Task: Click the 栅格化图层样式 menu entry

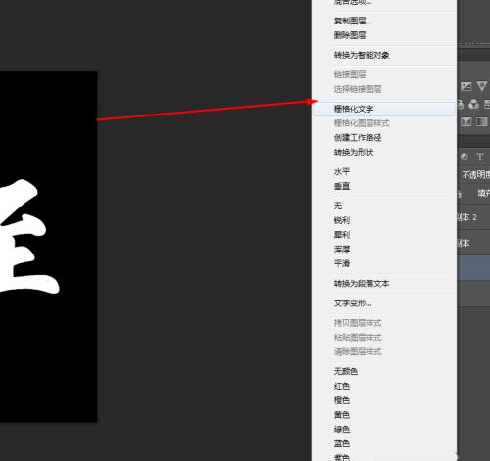Action: click(362, 123)
